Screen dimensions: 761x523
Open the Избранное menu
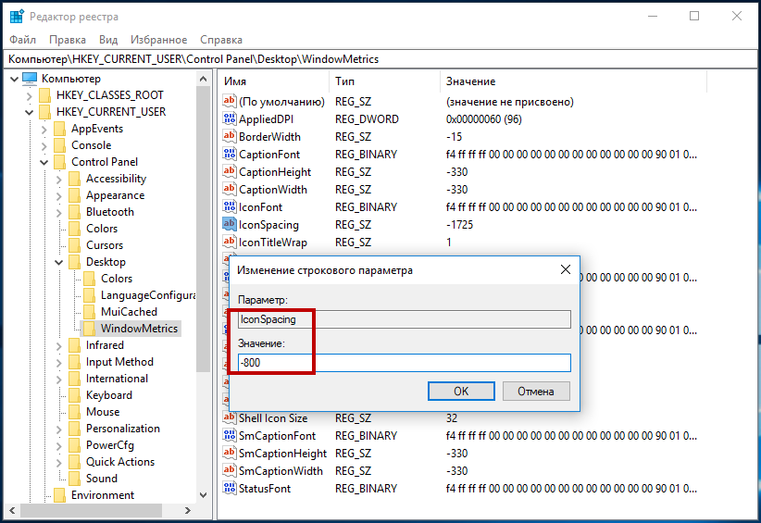(x=158, y=40)
